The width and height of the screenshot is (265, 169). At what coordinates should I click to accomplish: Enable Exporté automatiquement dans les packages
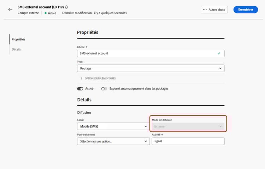click(x=104, y=89)
